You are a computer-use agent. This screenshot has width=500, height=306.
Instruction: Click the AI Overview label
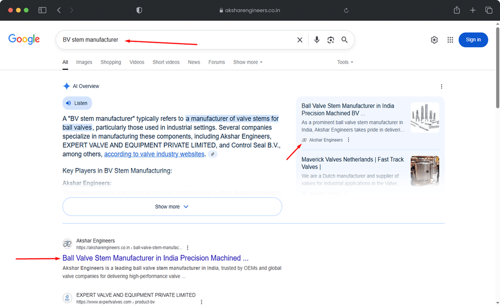click(86, 86)
